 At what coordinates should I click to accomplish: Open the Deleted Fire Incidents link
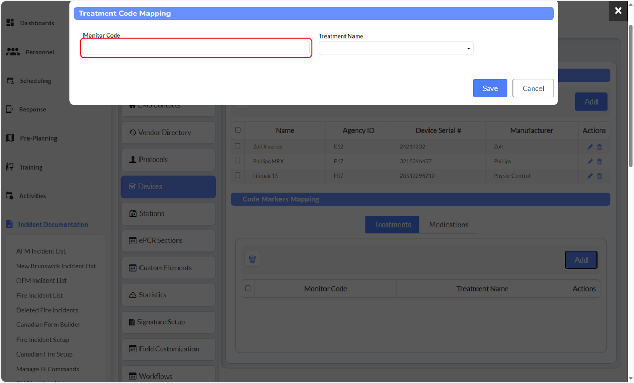pos(47,310)
